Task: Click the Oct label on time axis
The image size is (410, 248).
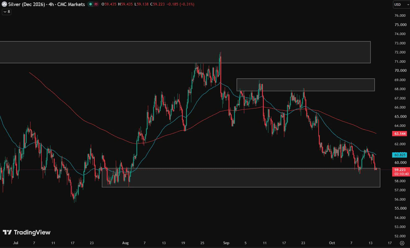Action: pyautogui.click(x=332, y=243)
